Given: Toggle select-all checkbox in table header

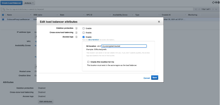Looking at the screenshot, I should pos(3,15).
